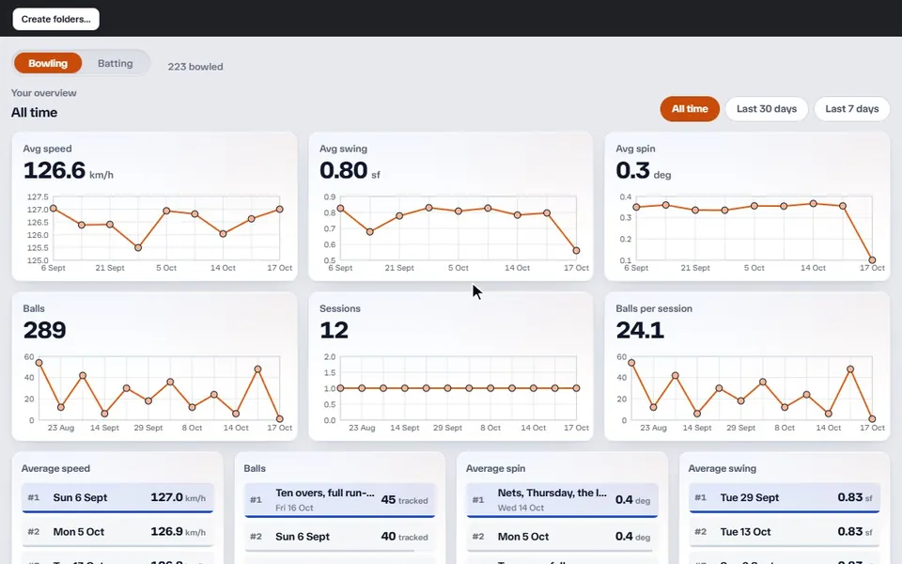Viewport: 902px width, 564px height.
Task: Open the Avg speed chart card
Action: 155,207
